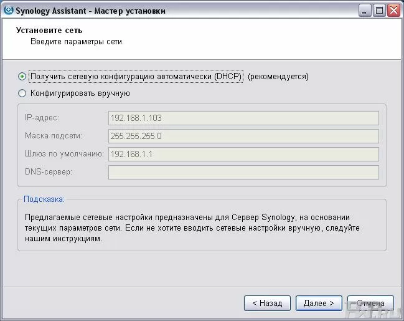Click the Шлюз по умолчанию field
The width and height of the screenshot is (404, 321).
point(243,154)
